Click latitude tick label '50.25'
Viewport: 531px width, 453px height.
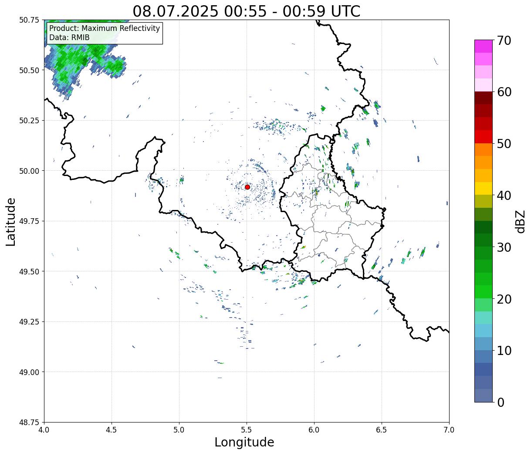(29, 121)
